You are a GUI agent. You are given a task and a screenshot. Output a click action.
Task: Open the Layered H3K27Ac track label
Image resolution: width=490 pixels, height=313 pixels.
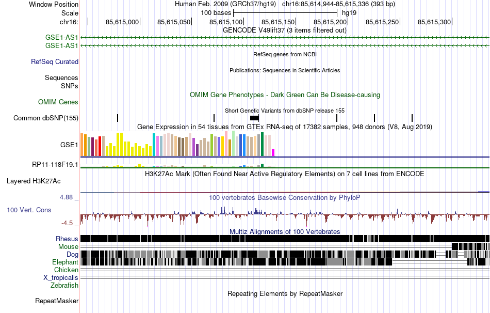click(34, 181)
